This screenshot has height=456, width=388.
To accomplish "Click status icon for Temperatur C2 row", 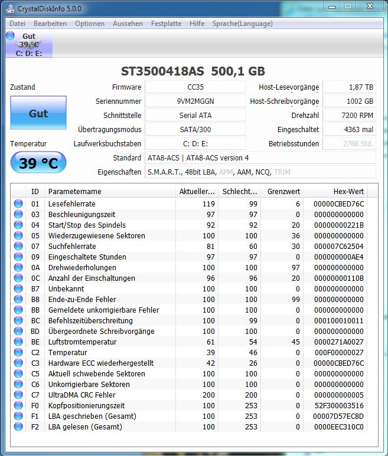I will [x=18, y=352].
